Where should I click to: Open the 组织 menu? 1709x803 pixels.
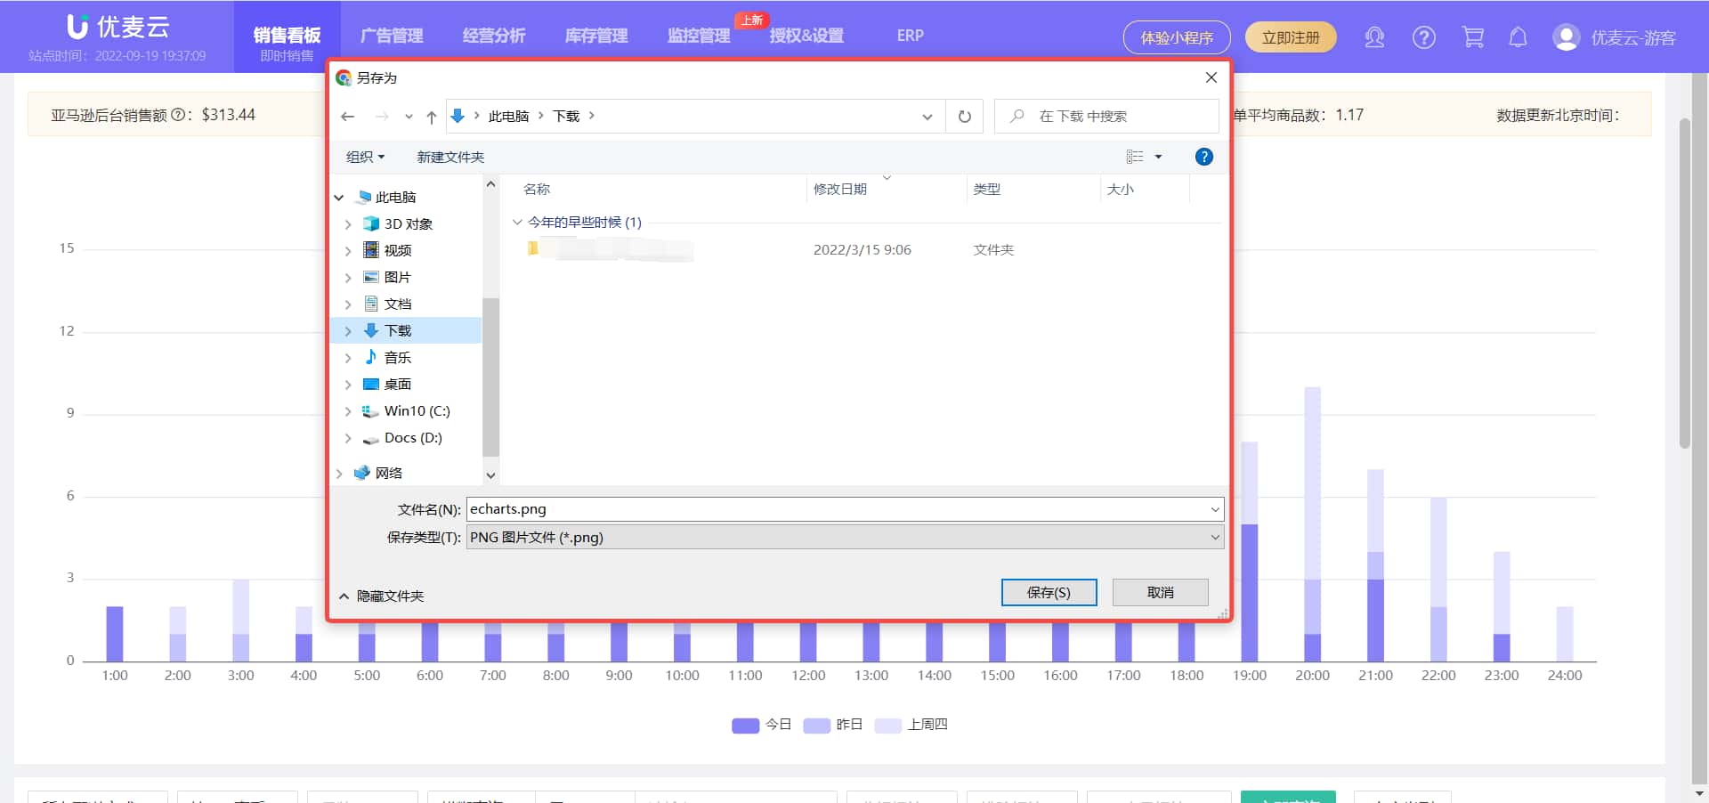[365, 157]
